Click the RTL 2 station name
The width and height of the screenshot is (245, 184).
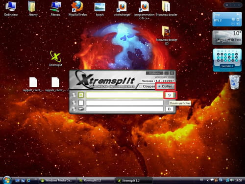point(218,20)
